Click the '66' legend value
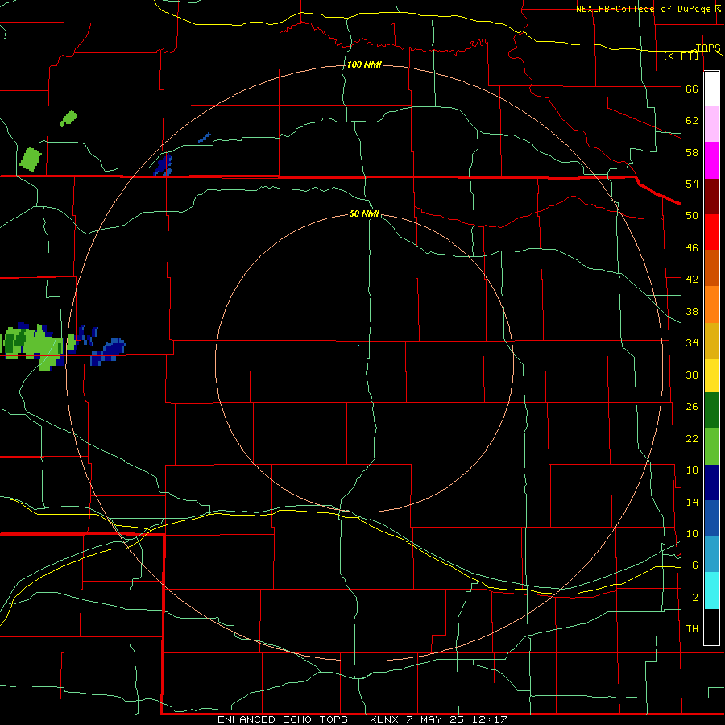The height and width of the screenshot is (725, 725). click(692, 89)
